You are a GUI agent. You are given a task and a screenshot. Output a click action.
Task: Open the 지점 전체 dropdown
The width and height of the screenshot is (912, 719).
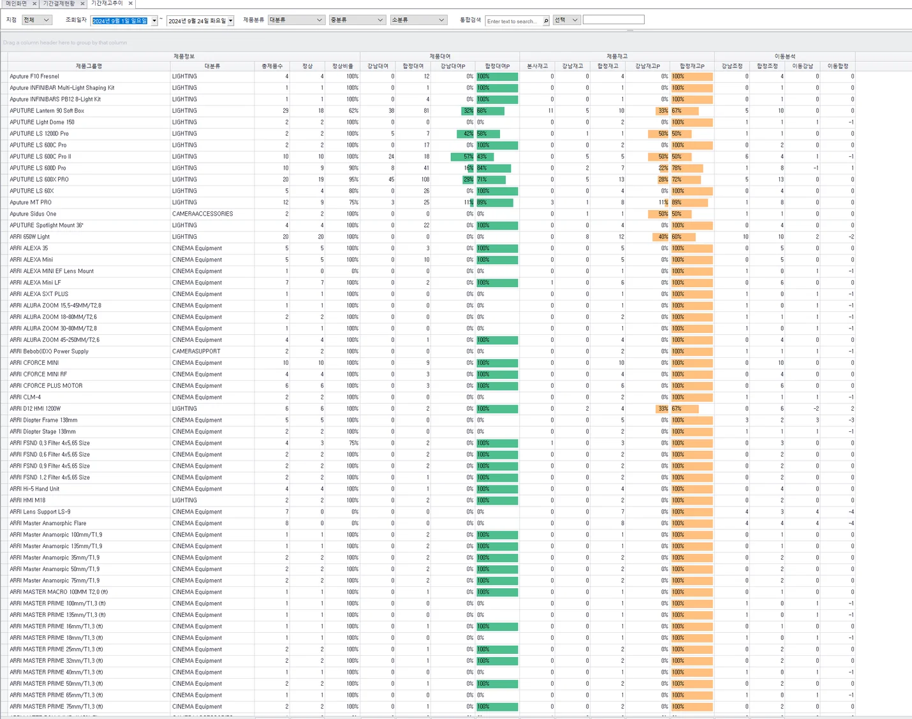pyautogui.click(x=36, y=20)
